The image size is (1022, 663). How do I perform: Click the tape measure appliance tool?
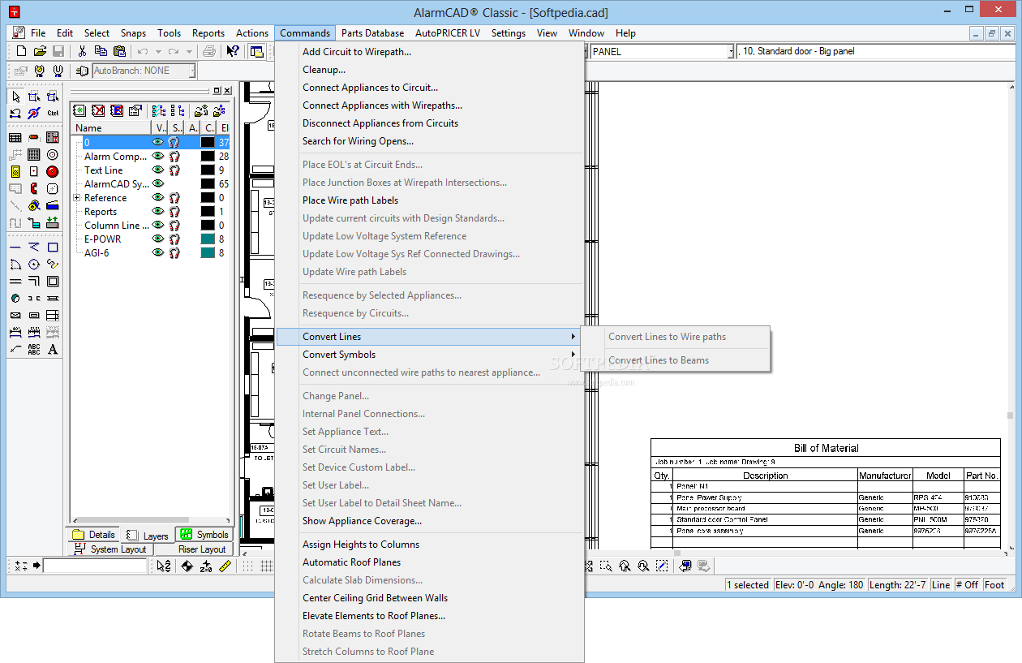click(33, 205)
